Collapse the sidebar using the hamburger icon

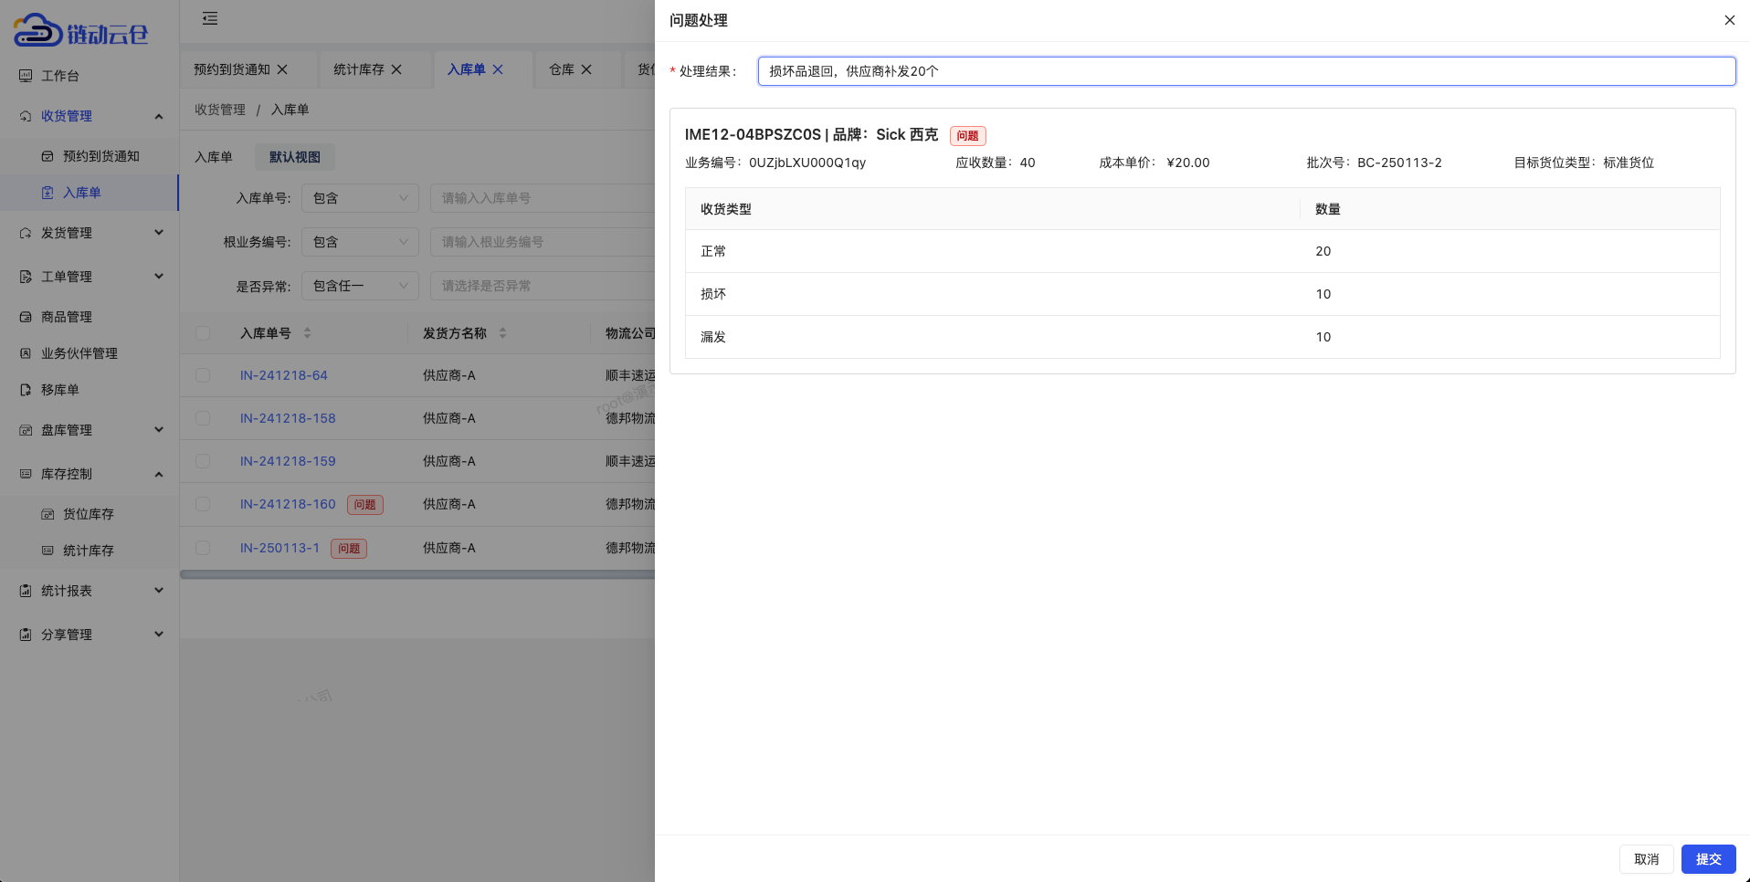click(209, 18)
